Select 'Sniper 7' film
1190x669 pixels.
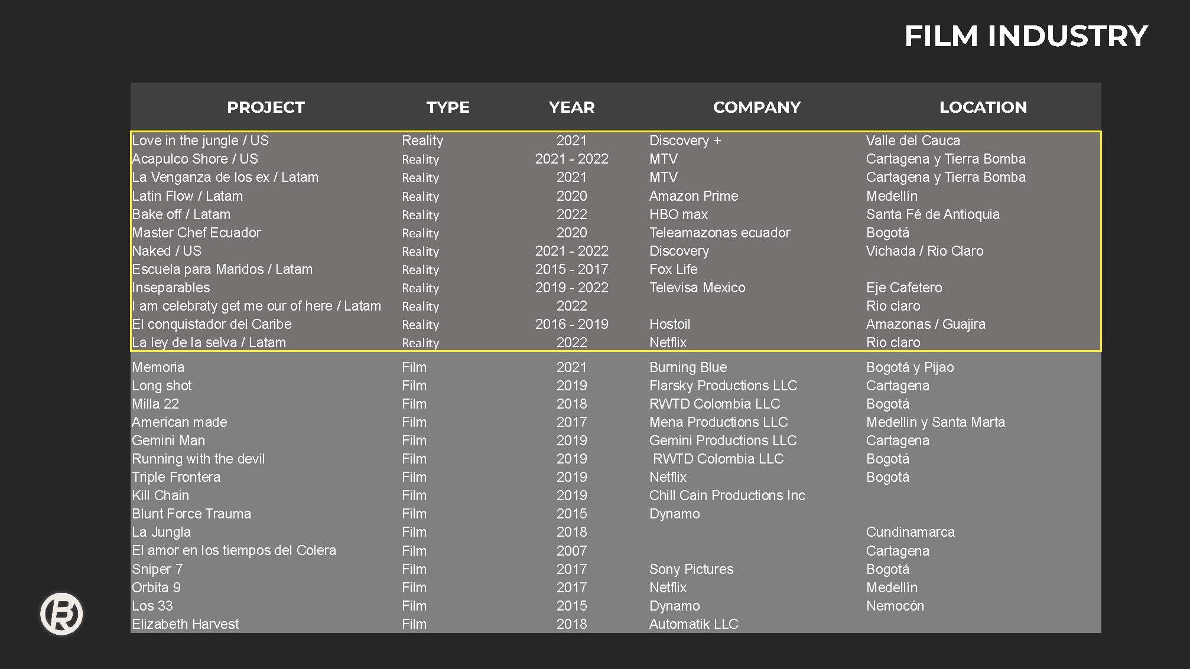click(157, 569)
